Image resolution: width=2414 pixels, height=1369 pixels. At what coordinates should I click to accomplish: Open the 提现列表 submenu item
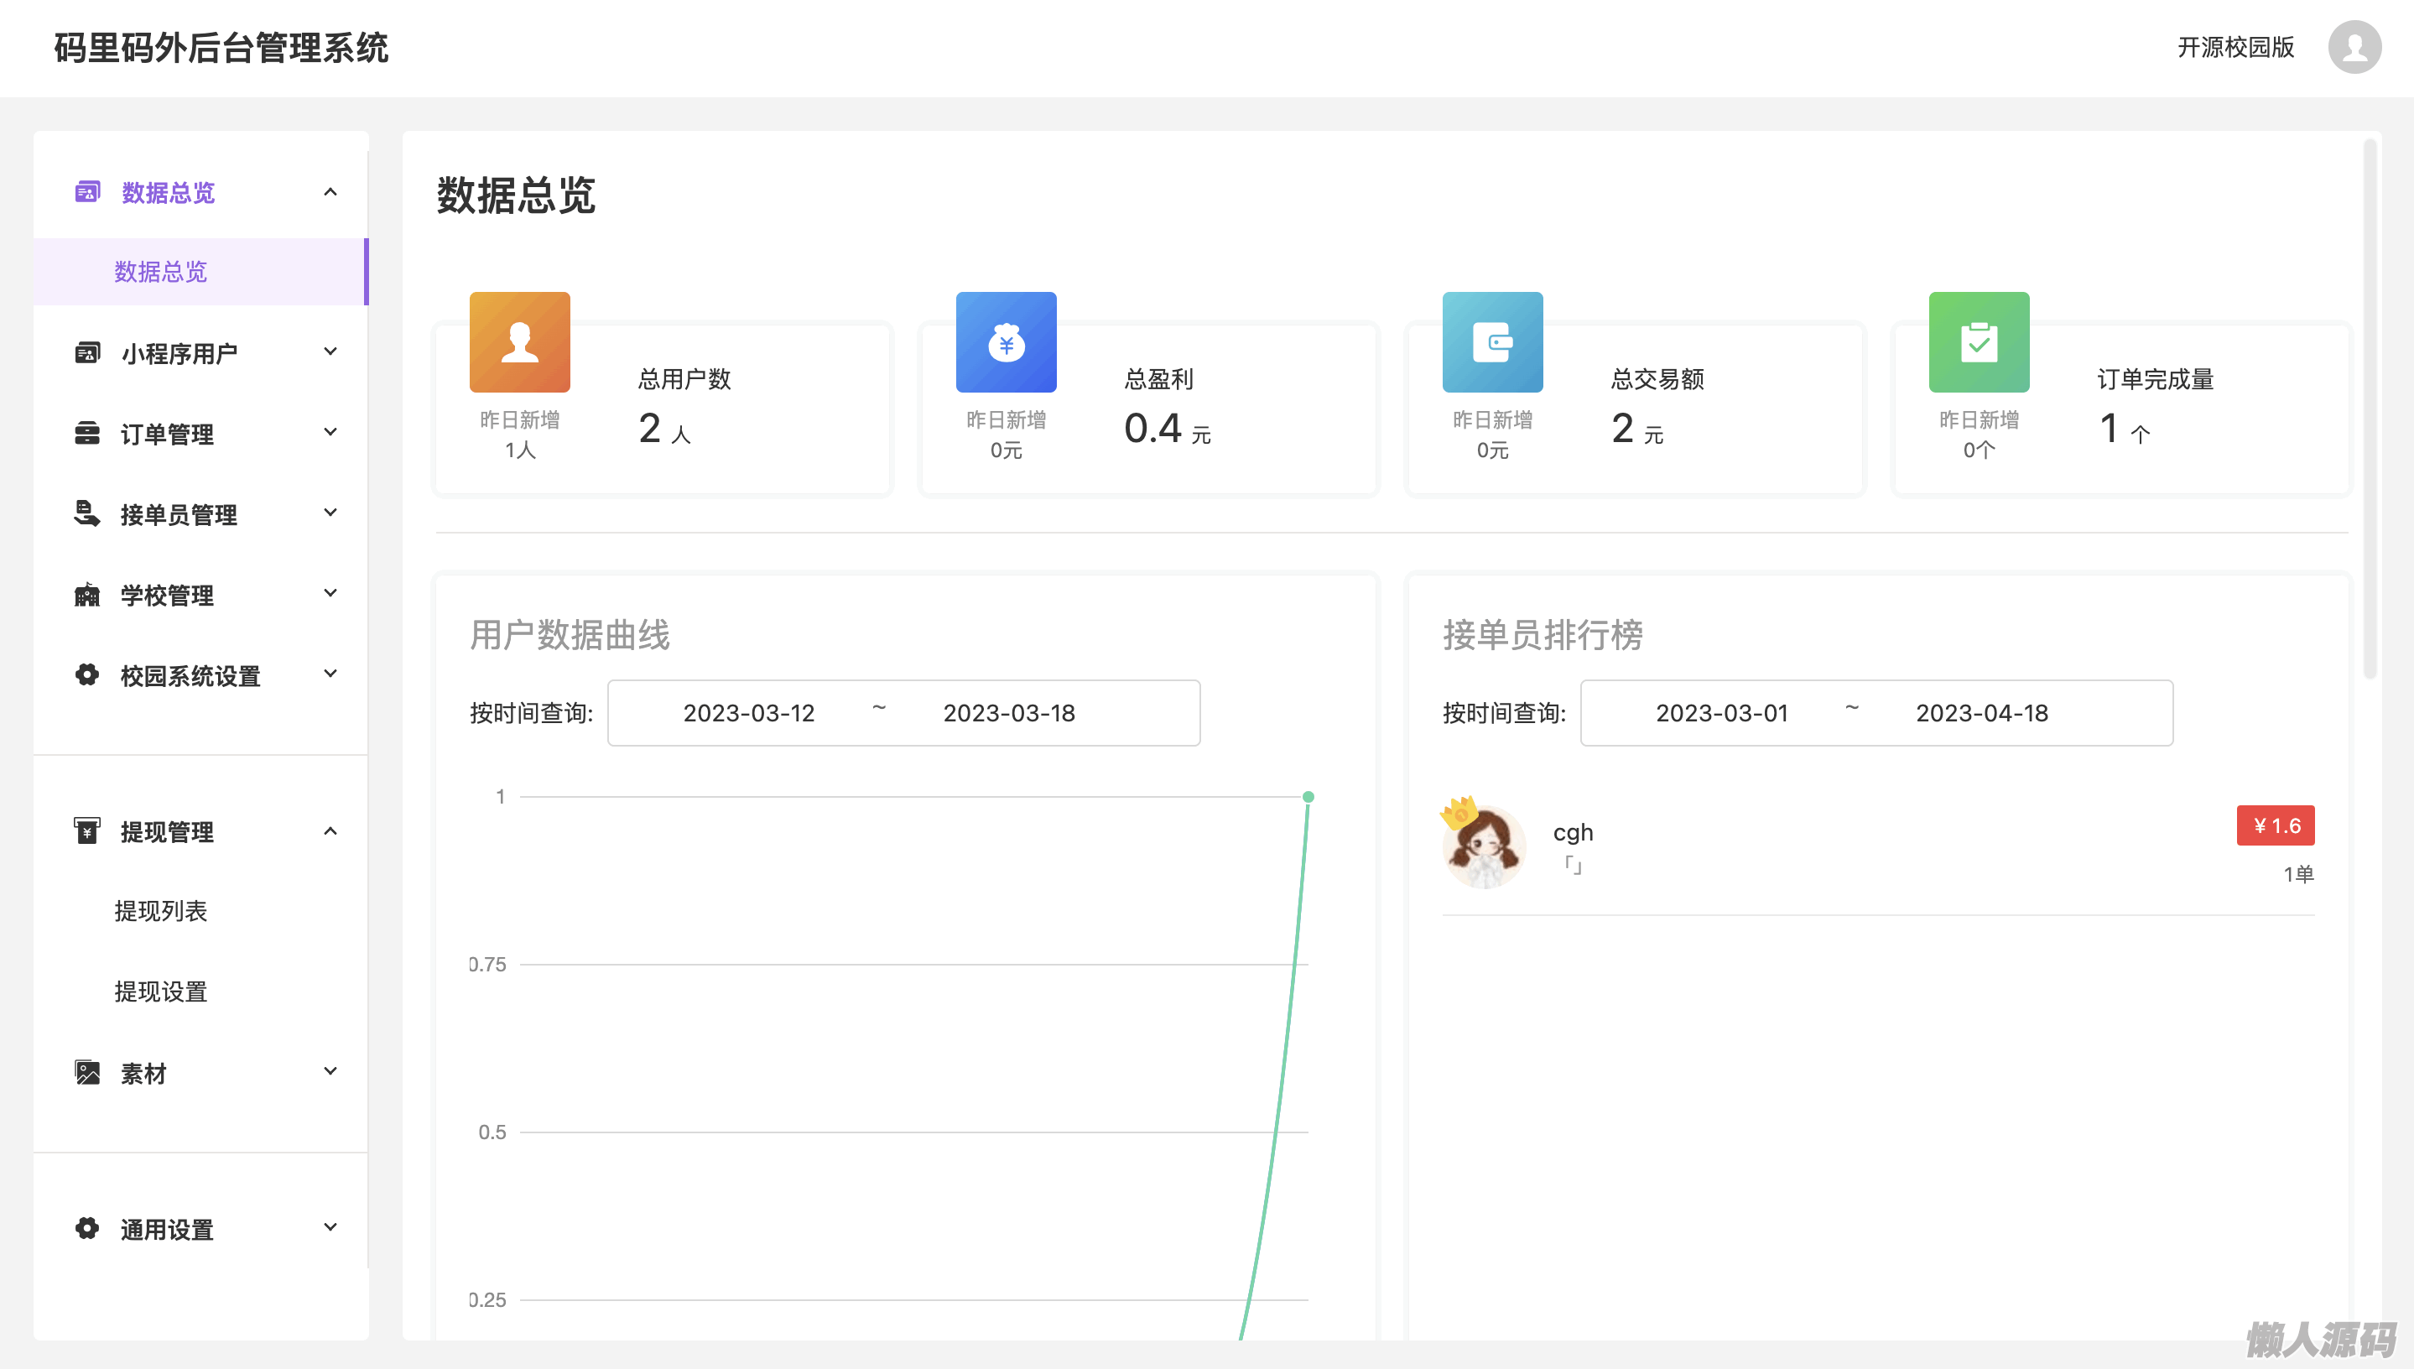tap(161, 910)
